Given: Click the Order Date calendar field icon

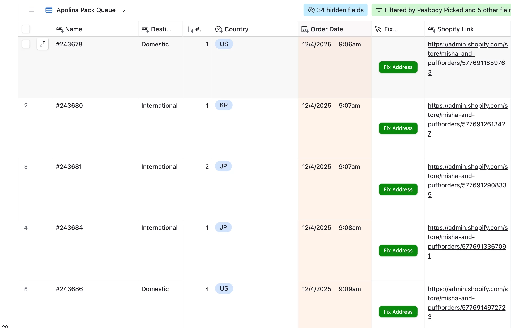Looking at the screenshot, I should pos(305,29).
